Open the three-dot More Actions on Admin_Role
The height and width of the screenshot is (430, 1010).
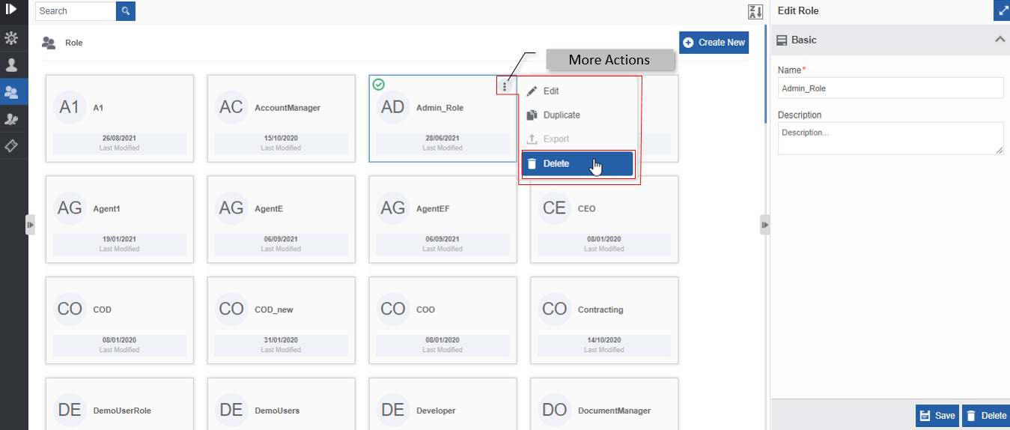(505, 87)
